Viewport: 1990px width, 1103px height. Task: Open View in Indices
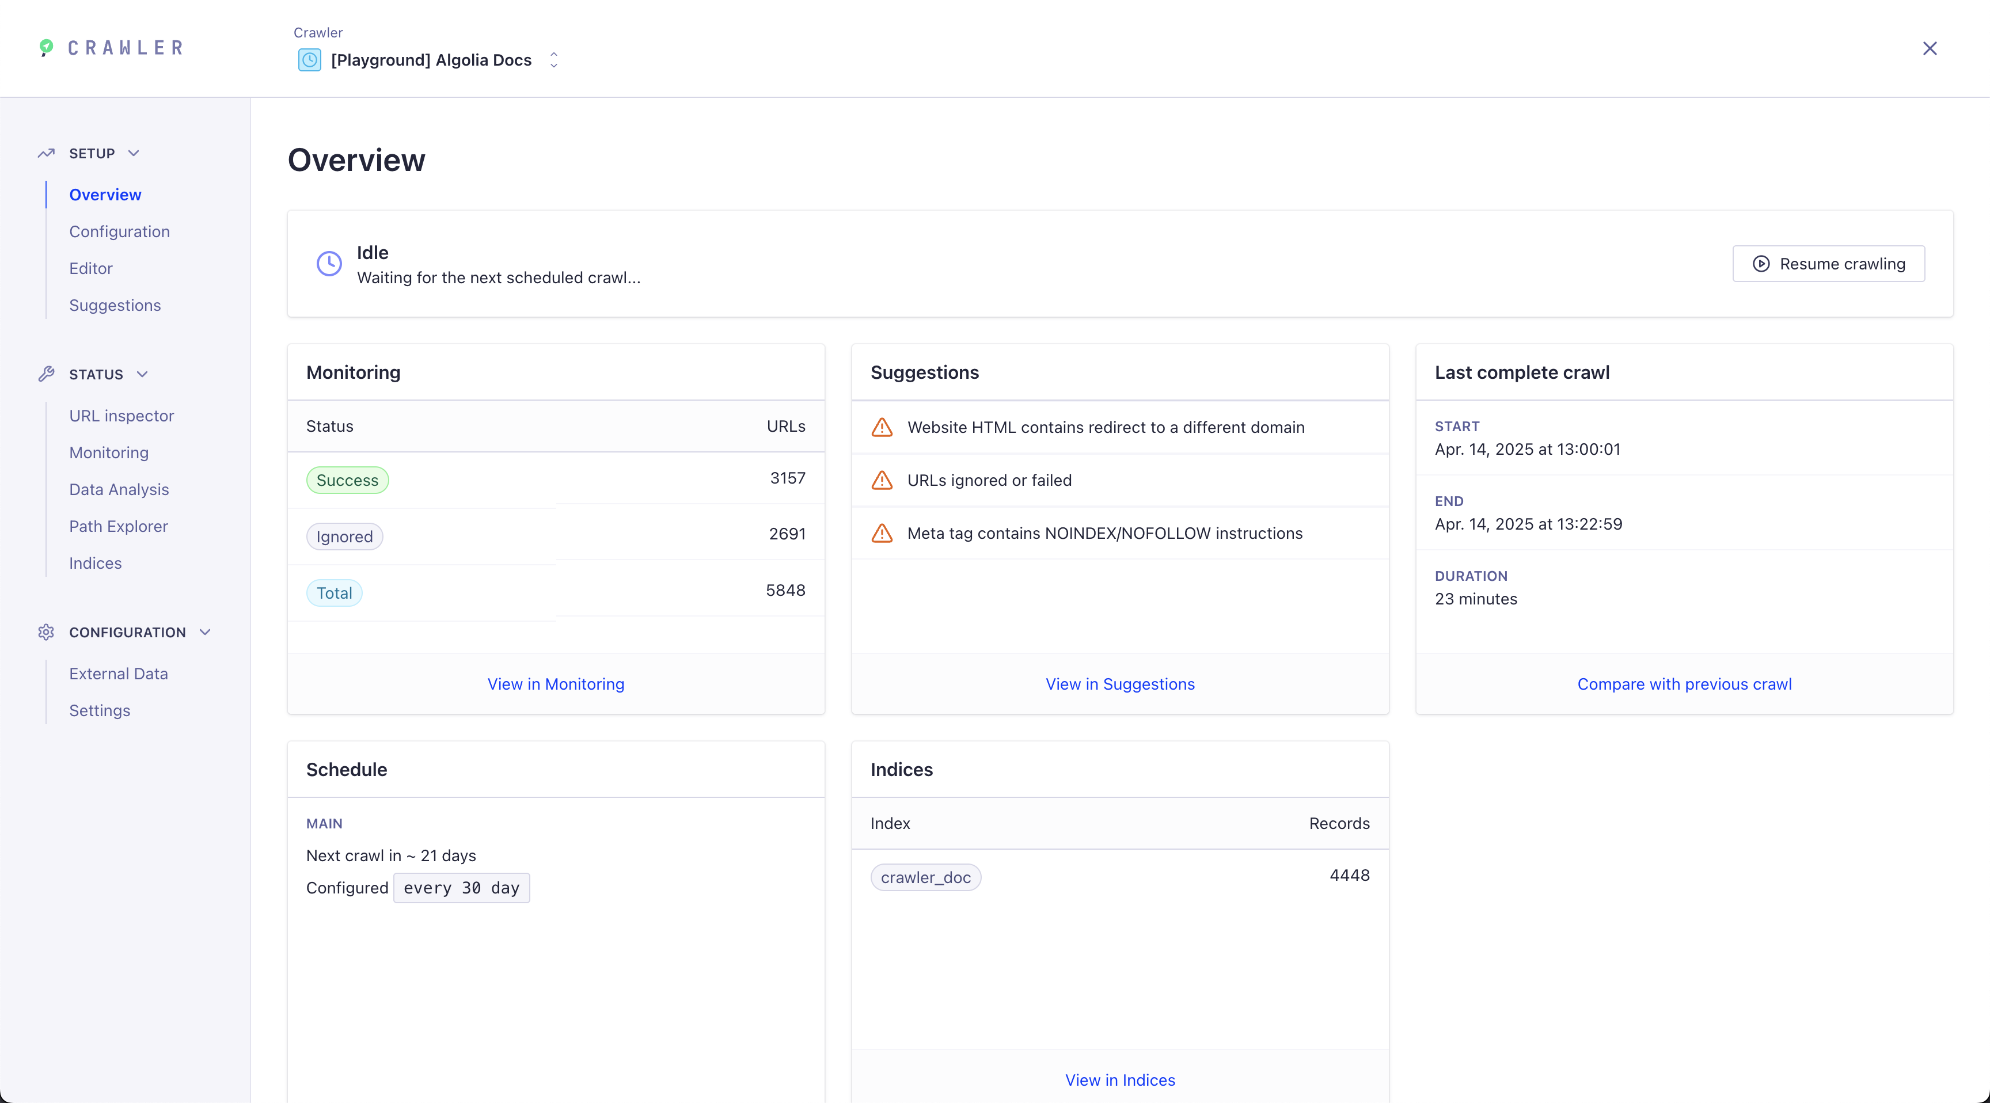pos(1120,1079)
